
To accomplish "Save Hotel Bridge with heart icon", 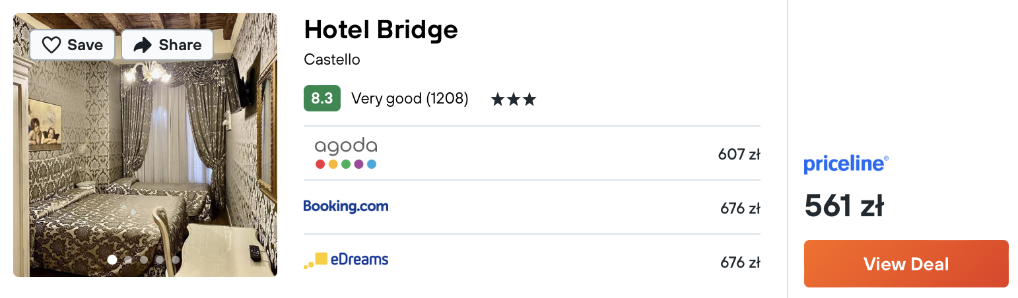I will 72,45.
